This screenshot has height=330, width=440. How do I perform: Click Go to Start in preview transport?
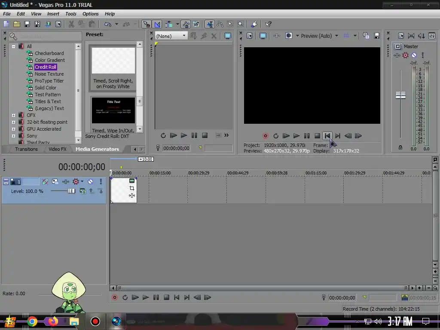click(x=327, y=136)
